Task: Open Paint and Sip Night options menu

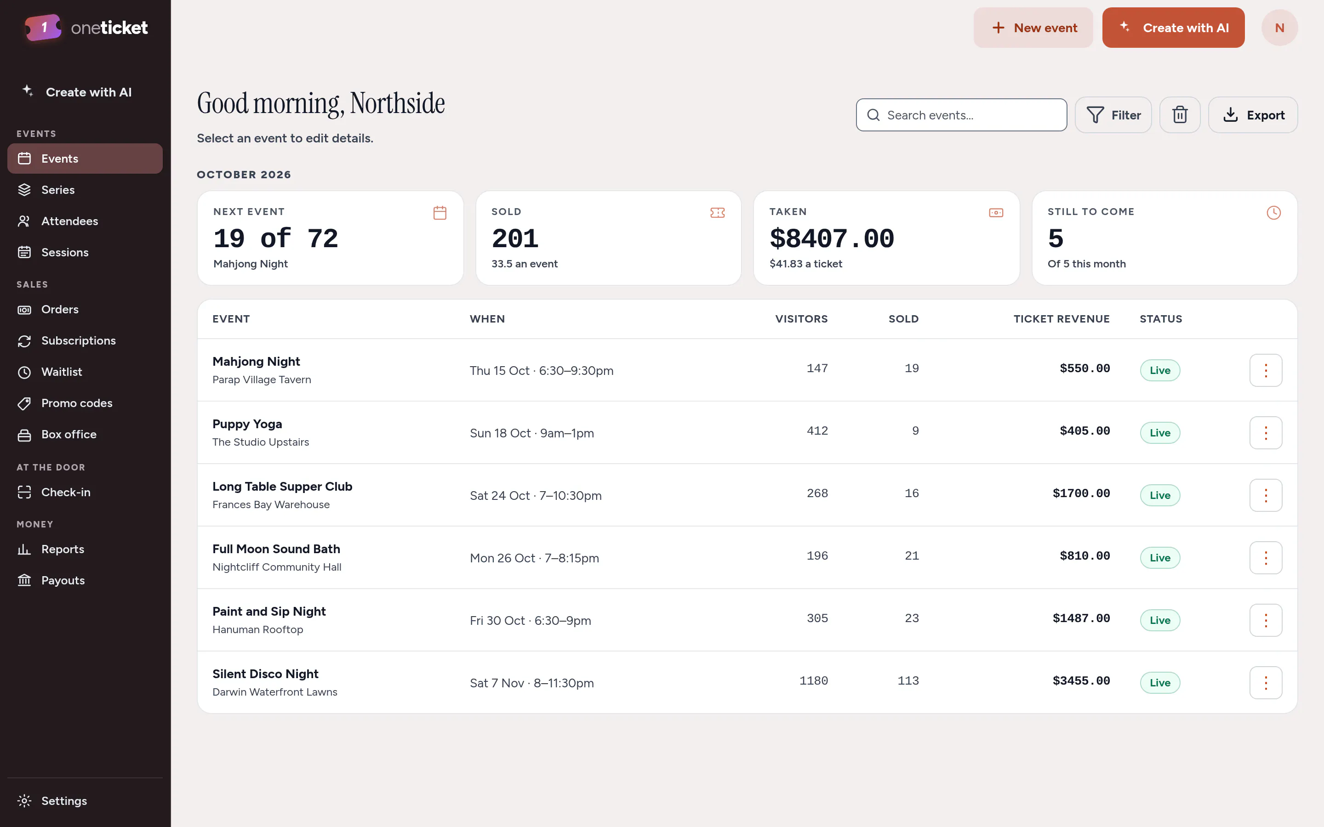Action: click(x=1266, y=620)
